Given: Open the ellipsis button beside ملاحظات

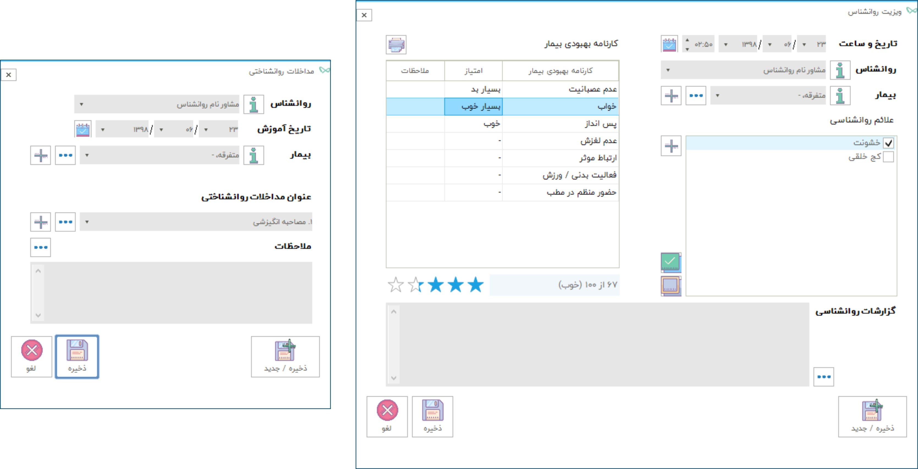Looking at the screenshot, I should 41,247.
